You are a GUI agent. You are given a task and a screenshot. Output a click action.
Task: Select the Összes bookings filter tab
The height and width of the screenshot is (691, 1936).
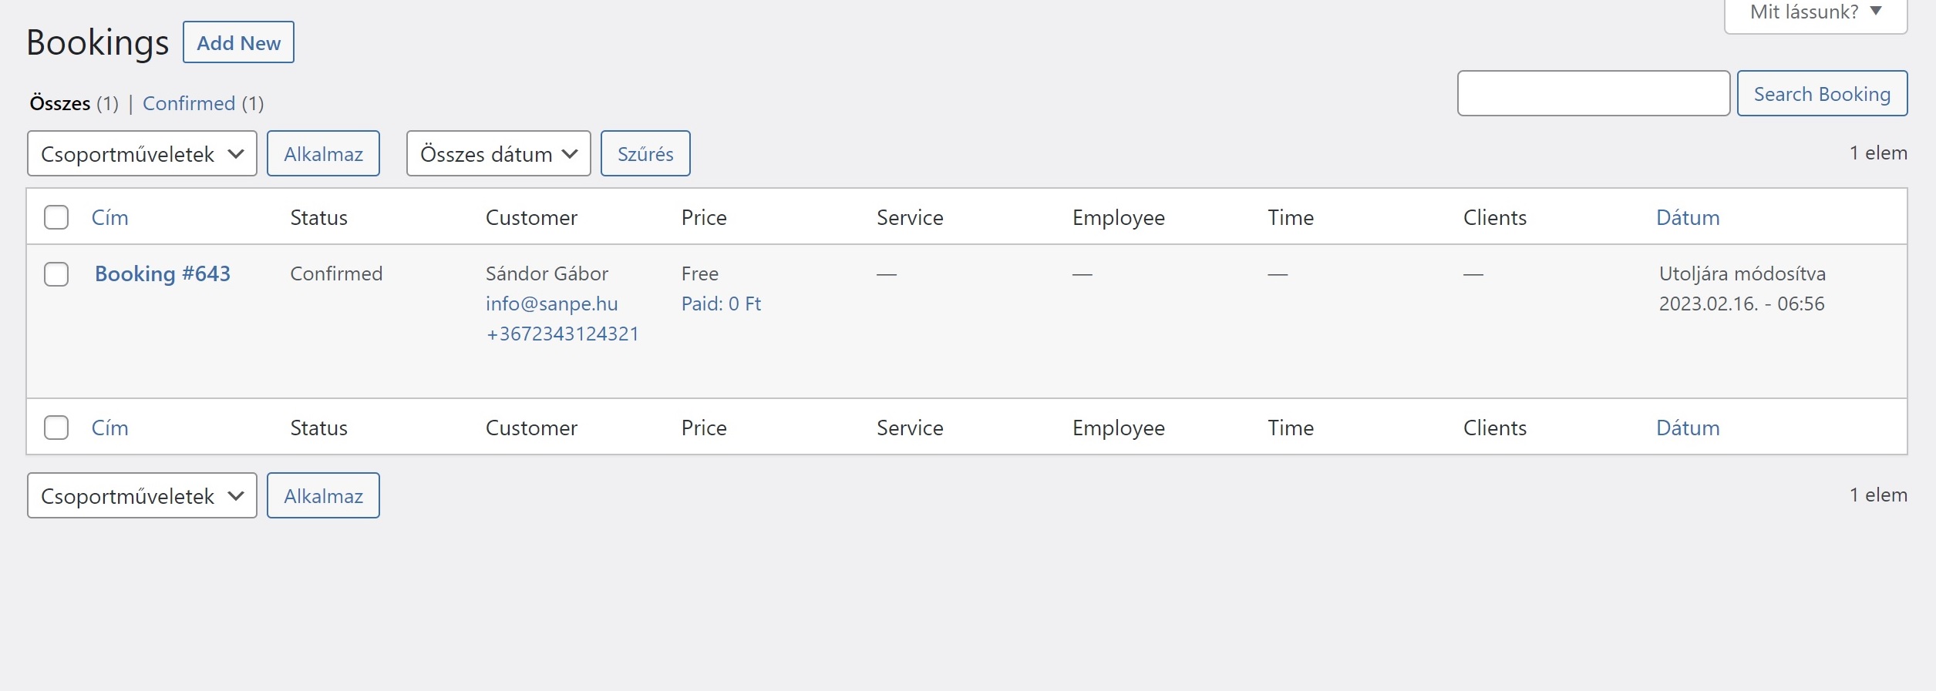point(60,104)
